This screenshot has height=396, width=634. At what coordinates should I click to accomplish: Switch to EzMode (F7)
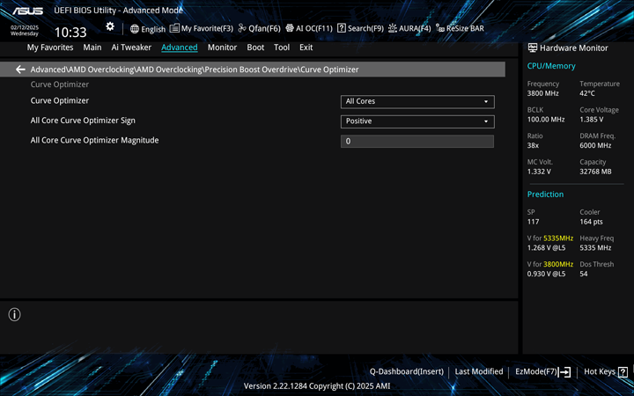coord(542,372)
